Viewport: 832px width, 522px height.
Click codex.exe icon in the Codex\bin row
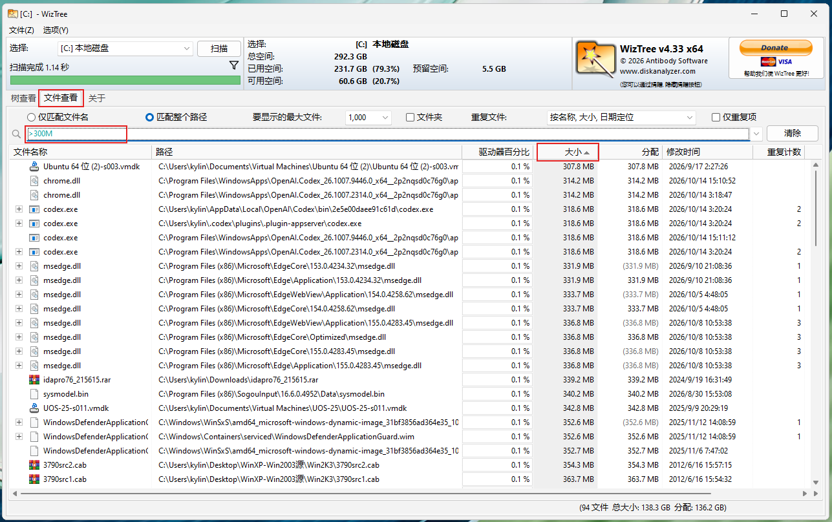click(x=34, y=209)
